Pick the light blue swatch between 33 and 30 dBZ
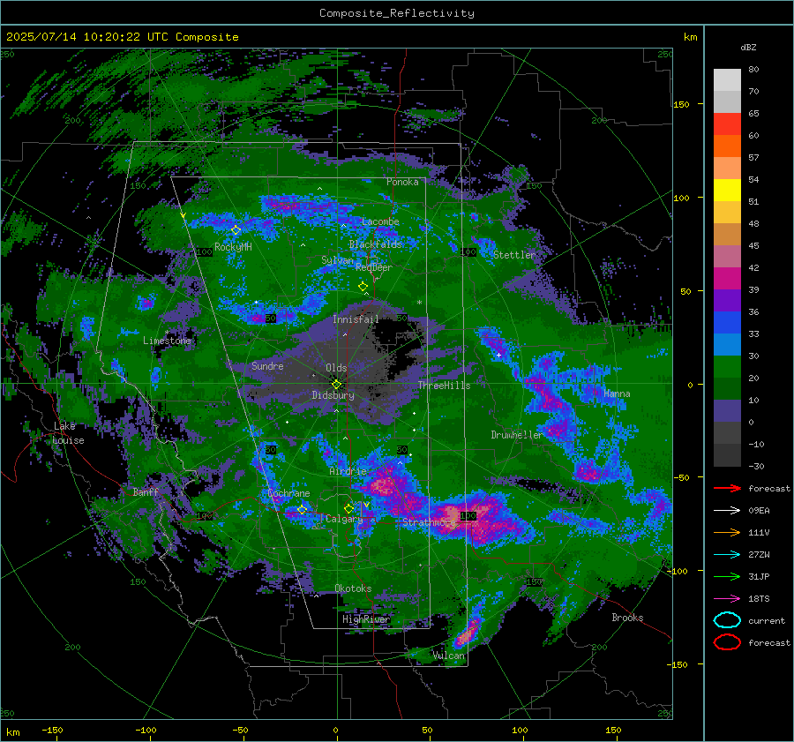This screenshot has height=742, width=794. pyautogui.click(x=727, y=345)
